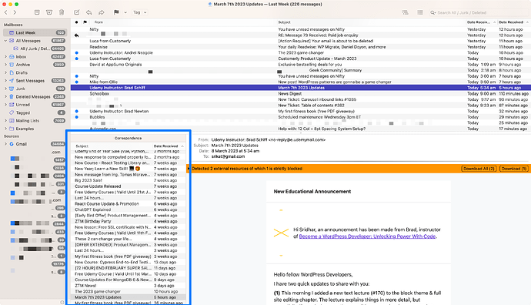Image resolution: width=531 pixels, height=305 pixels.
Task: Open the Tag dropdown in toolbar
Action: [140, 12]
